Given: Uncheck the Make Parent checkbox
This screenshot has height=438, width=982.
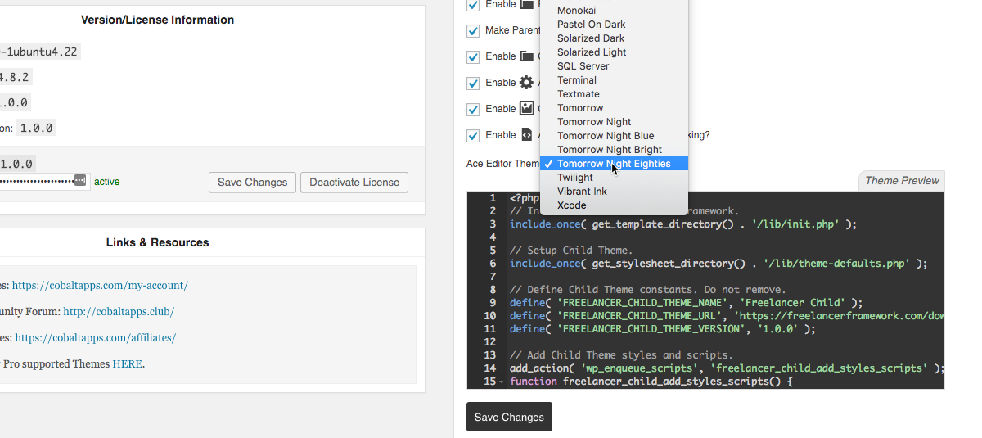Looking at the screenshot, I should pos(473,30).
